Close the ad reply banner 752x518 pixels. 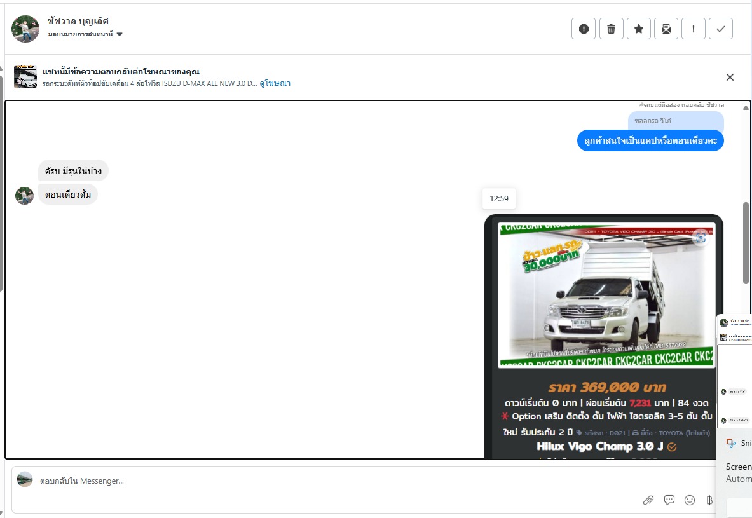coord(730,77)
